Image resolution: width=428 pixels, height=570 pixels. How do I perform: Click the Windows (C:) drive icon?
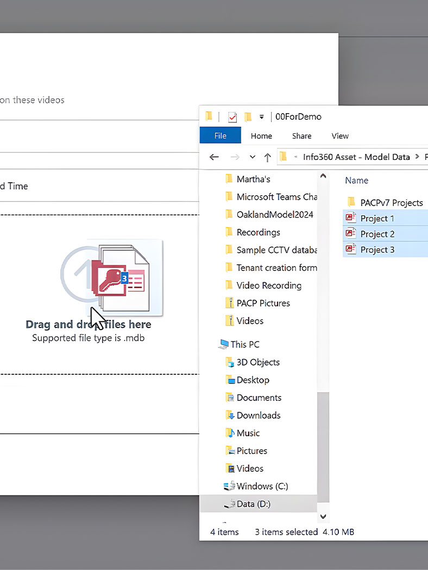(229, 486)
